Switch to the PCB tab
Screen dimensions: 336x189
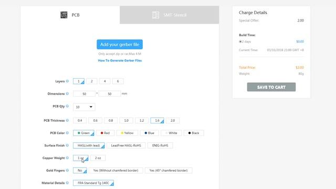(x=70, y=15)
